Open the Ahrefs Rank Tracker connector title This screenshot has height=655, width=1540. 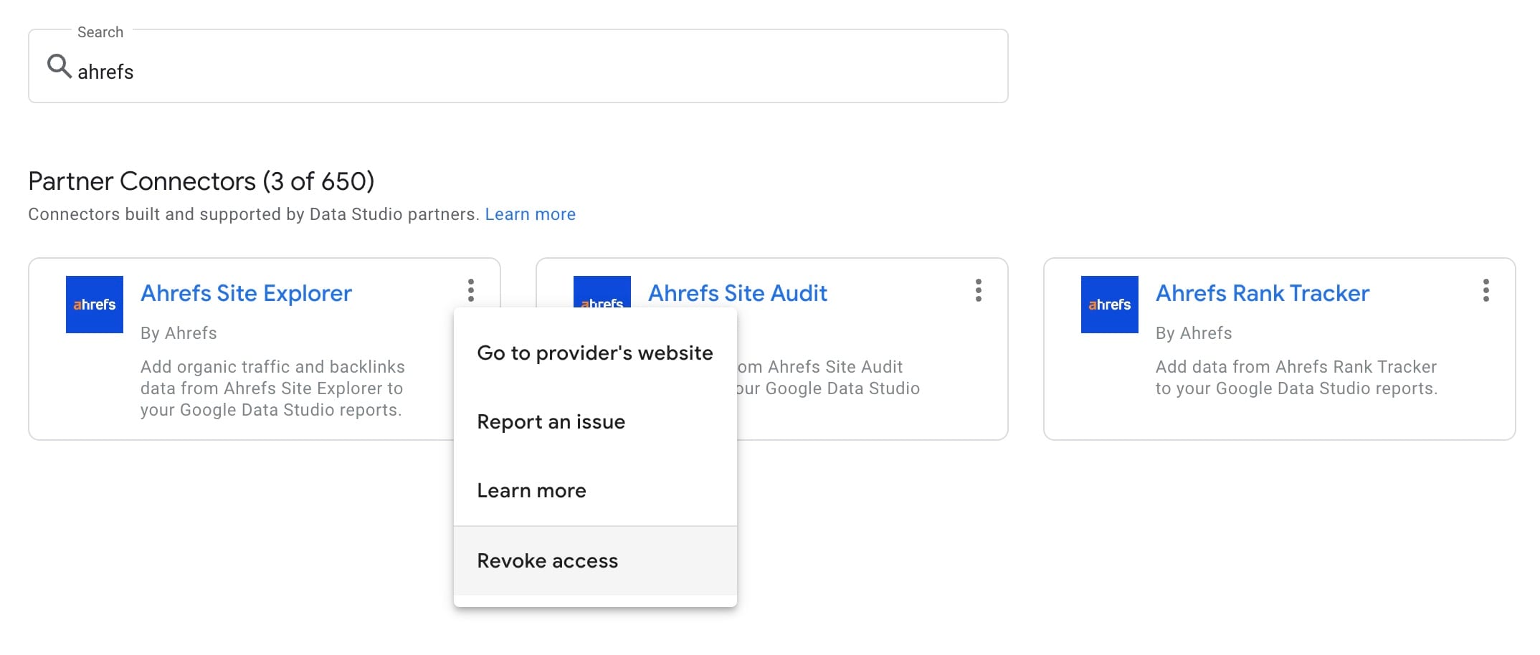coord(1262,293)
